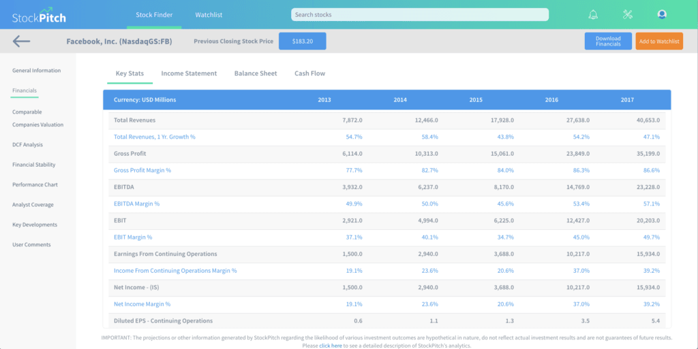Open the notifications bell icon
Image resolution: width=698 pixels, height=349 pixels.
point(593,14)
